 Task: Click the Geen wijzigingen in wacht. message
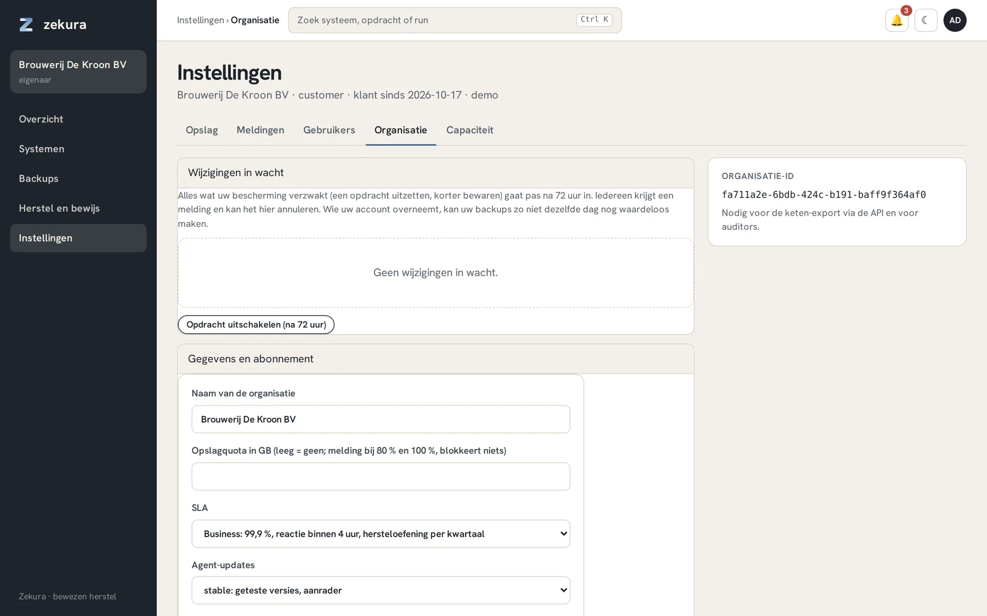pyautogui.click(x=435, y=273)
